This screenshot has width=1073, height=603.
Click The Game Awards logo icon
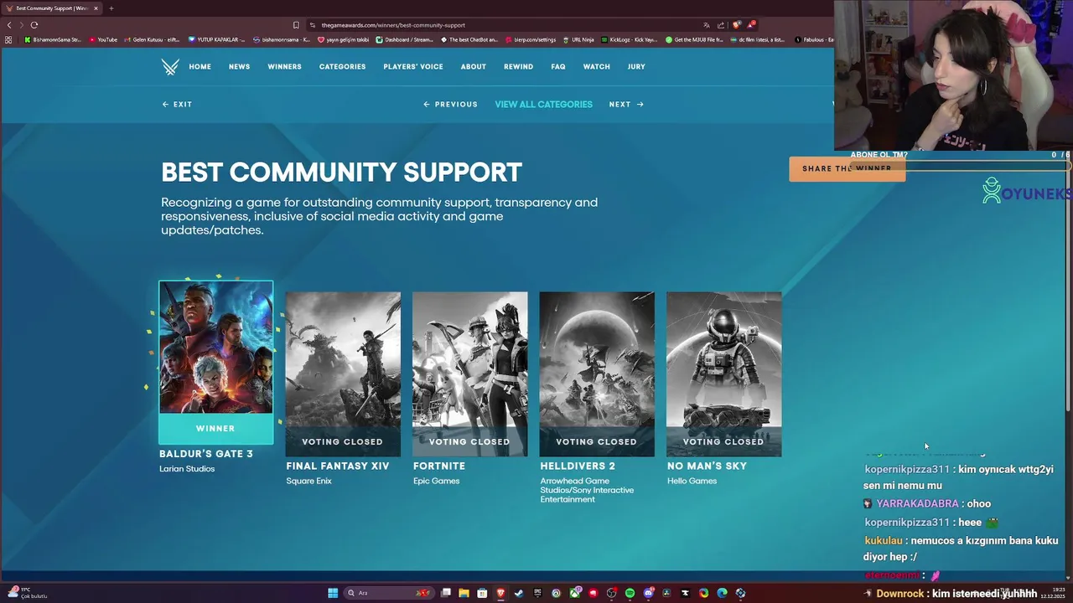(170, 67)
